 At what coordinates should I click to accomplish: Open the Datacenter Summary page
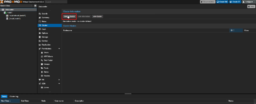[45, 17]
